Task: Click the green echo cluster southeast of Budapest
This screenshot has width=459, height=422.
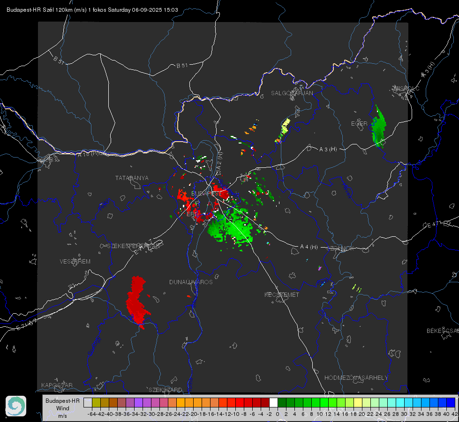Action: [231, 227]
